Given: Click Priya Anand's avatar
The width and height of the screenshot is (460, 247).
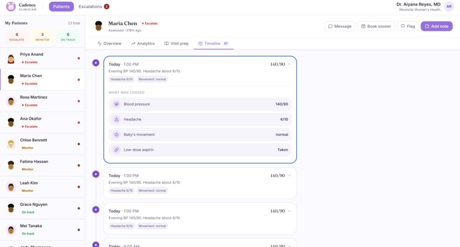Looking at the screenshot, I should pyautogui.click(x=11, y=58).
